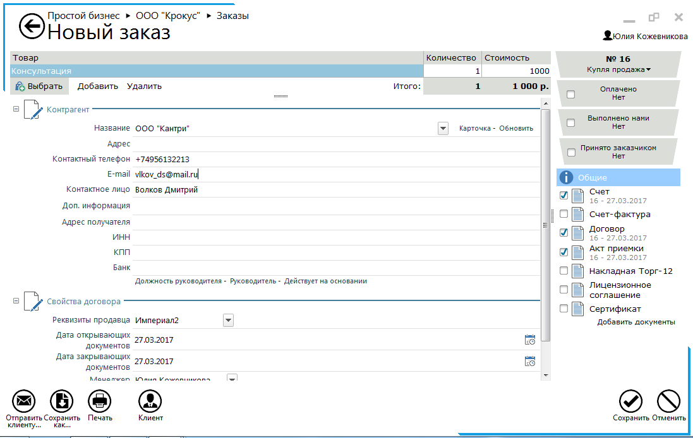693x438 pixels.
Task: Toggle the Оплачено checkbox
Action: (571, 94)
